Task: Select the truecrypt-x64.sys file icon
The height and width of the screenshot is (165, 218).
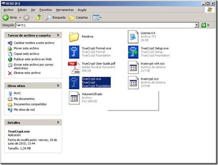Action: pyautogui.click(x=133, y=67)
